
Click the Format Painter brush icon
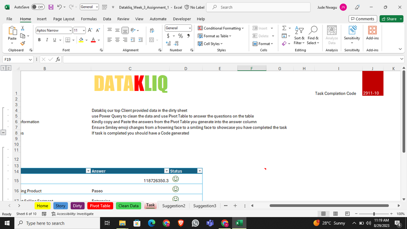(x=23, y=43)
